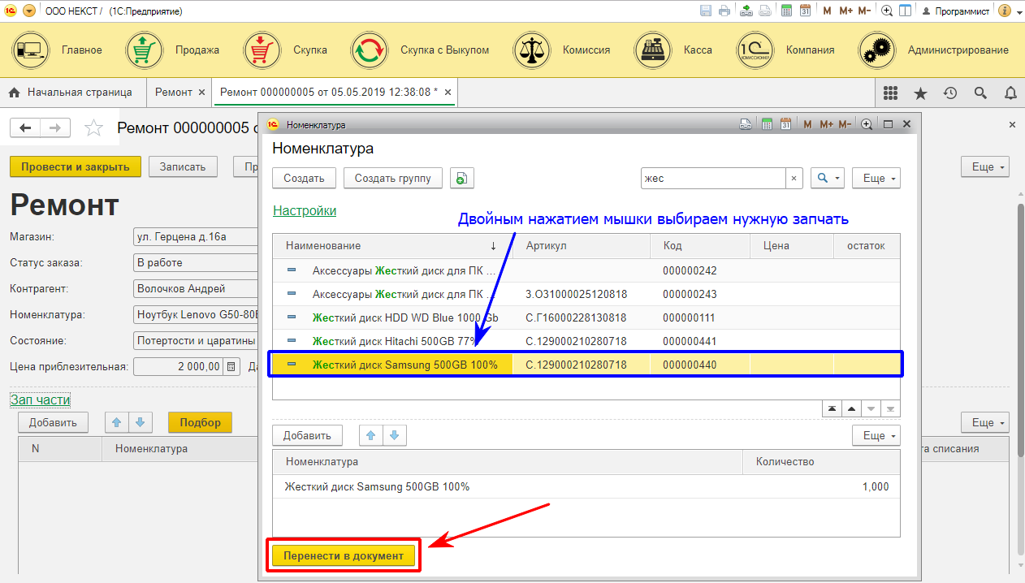Open the Скупка с Выкупом section
The width and height of the screenshot is (1025, 583).
(420, 50)
